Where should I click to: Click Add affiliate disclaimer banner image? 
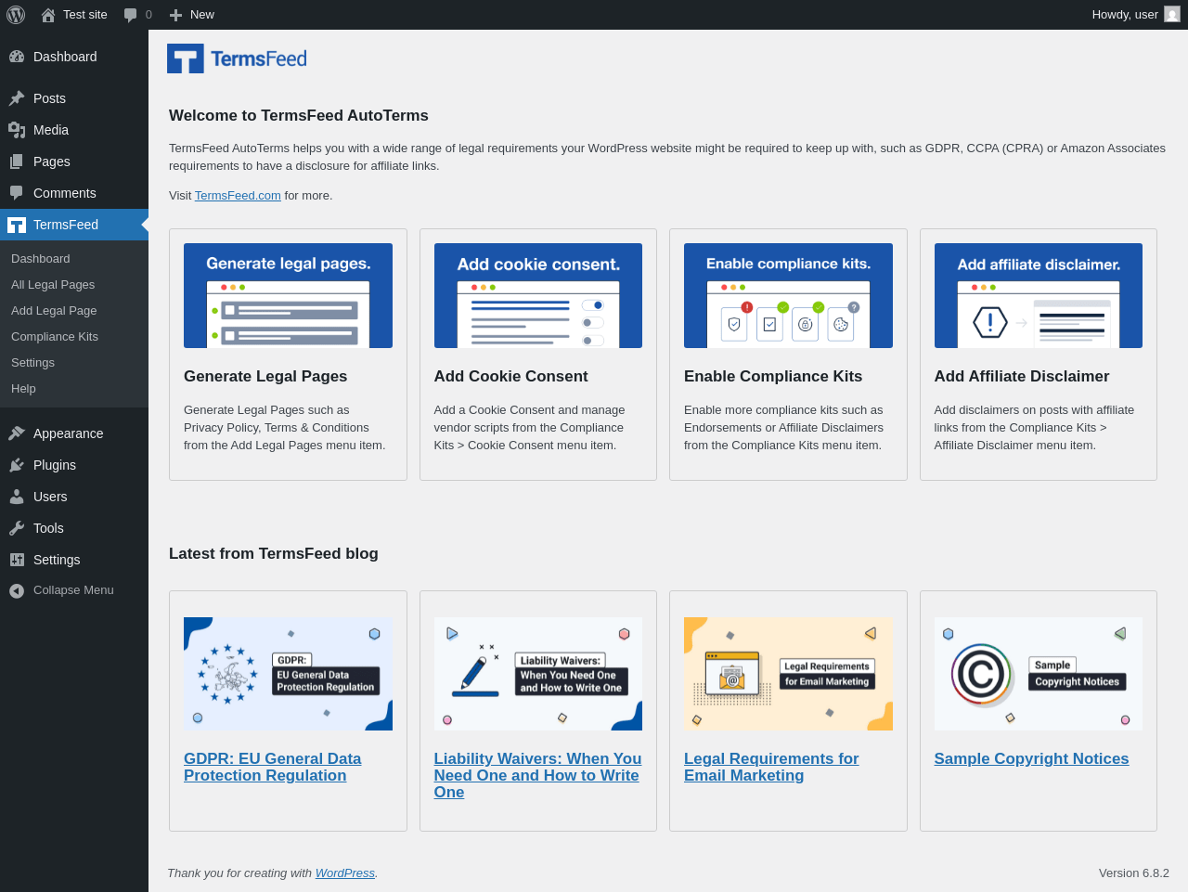(x=1039, y=296)
